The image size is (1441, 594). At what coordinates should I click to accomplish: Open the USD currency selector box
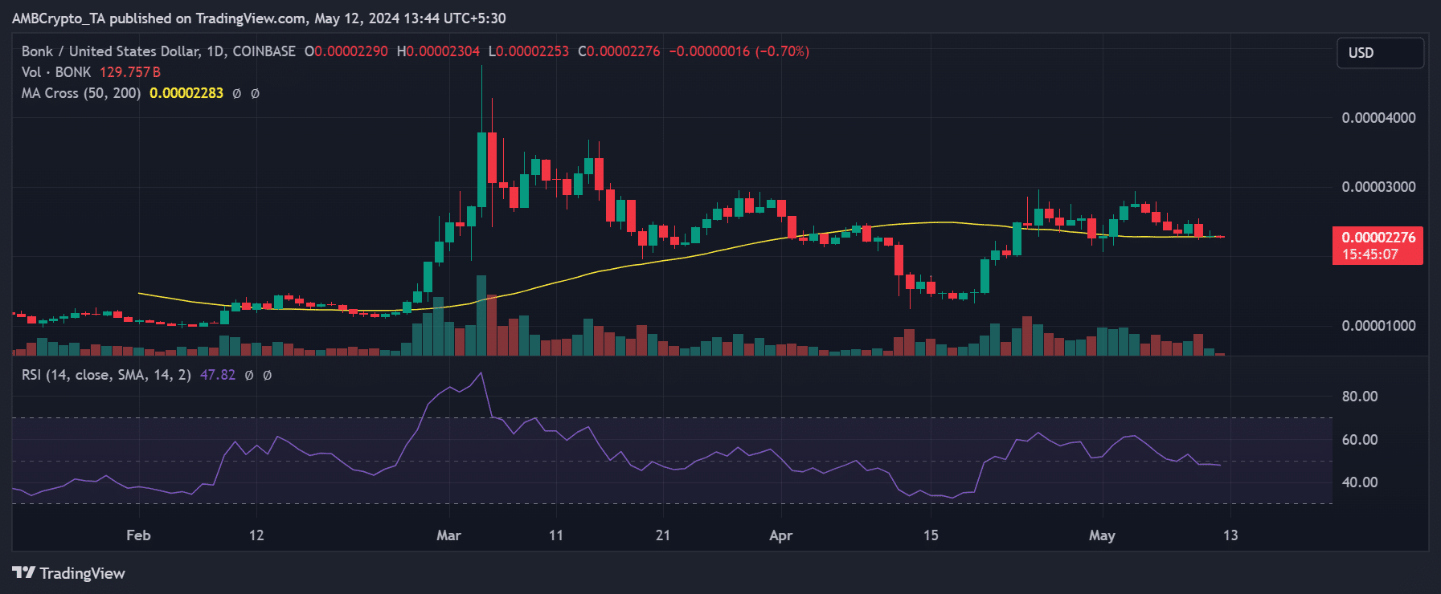tap(1380, 53)
